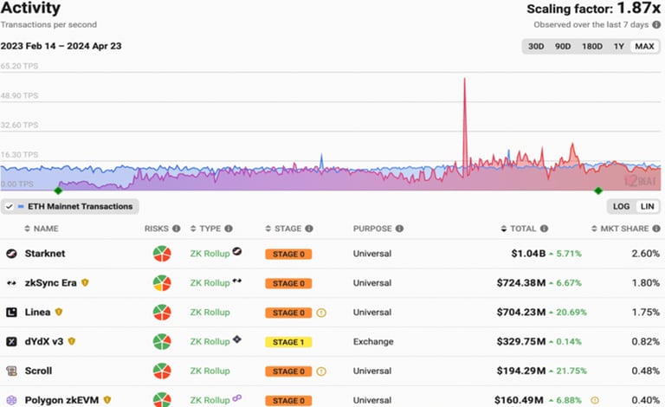Screen dimensions: 665x407
Task: Switch chart to LOG scale
Action: point(621,206)
